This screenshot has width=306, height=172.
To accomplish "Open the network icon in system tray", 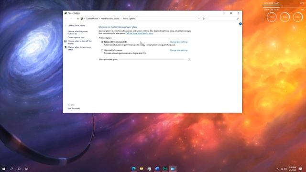I will coord(282,169).
